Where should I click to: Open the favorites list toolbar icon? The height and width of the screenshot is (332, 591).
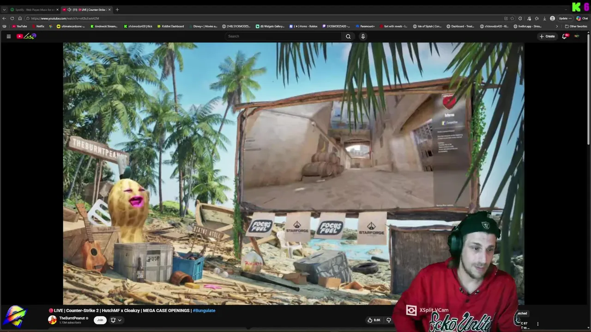(537, 18)
